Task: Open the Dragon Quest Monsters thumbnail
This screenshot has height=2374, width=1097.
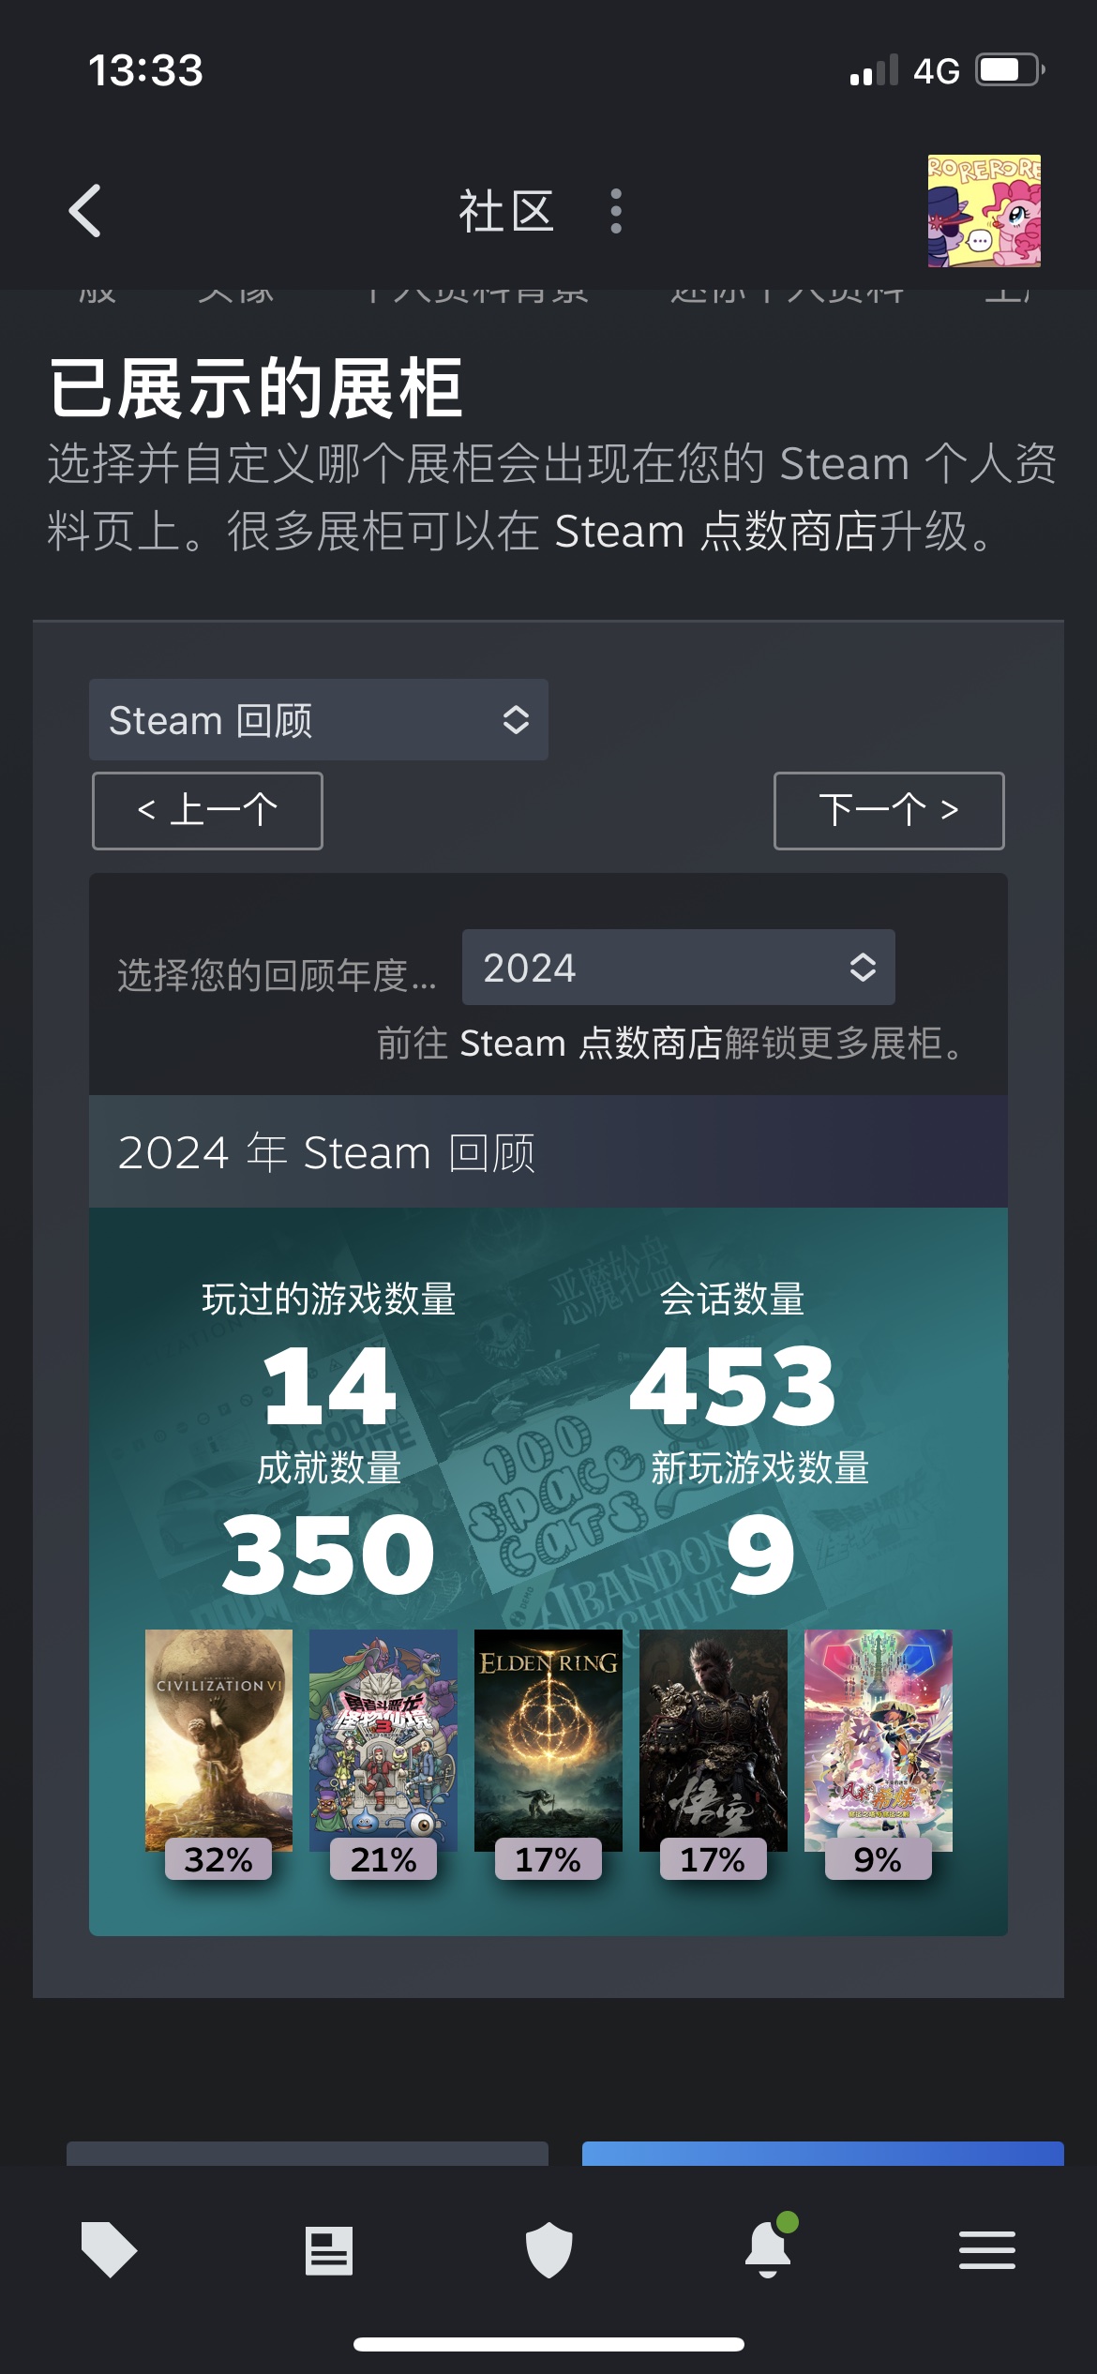Action: pyautogui.click(x=383, y=1740)
